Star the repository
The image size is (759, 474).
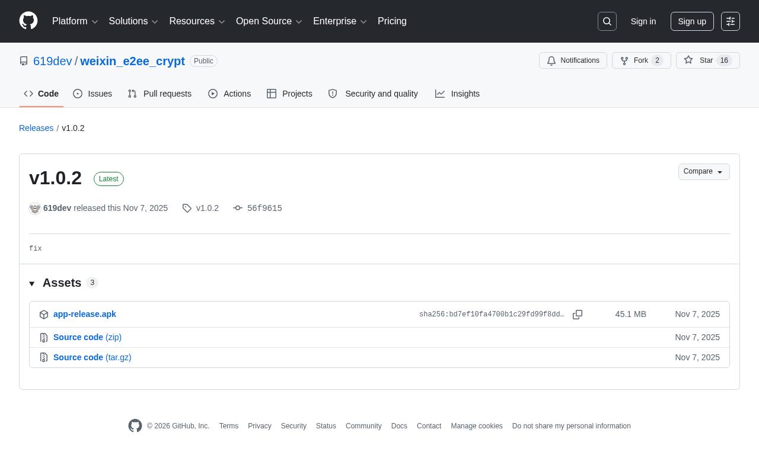[708, 60]
